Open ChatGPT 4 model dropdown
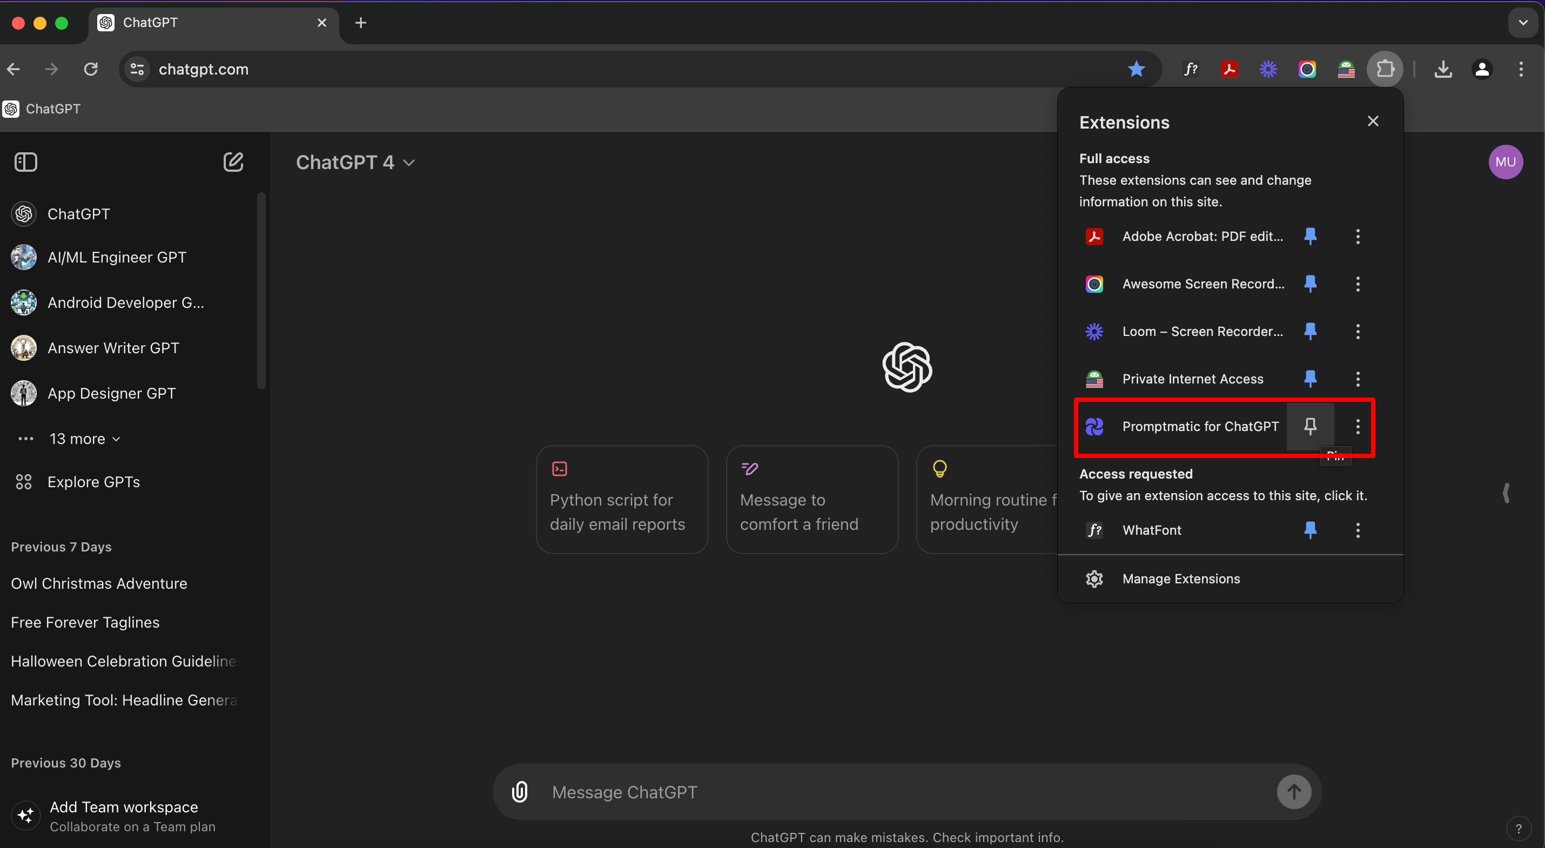 pyautogui.click(x=355, y=163)
